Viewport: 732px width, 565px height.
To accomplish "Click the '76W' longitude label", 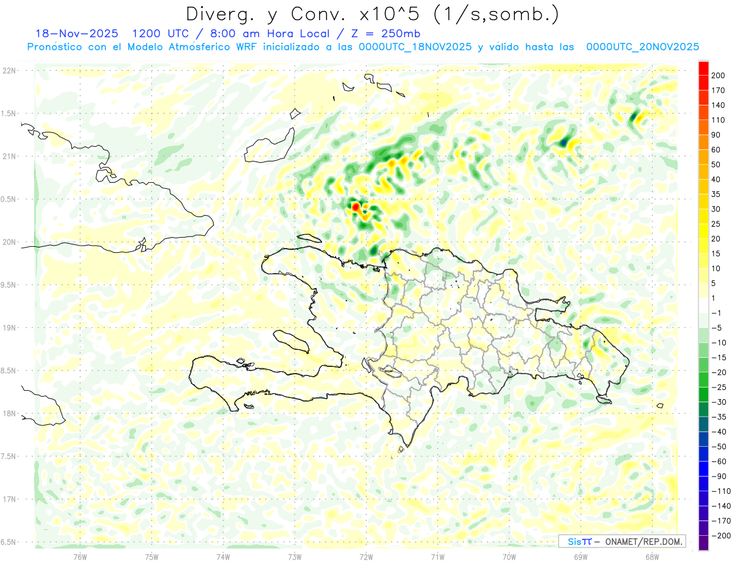I will (x=80, y=556).
